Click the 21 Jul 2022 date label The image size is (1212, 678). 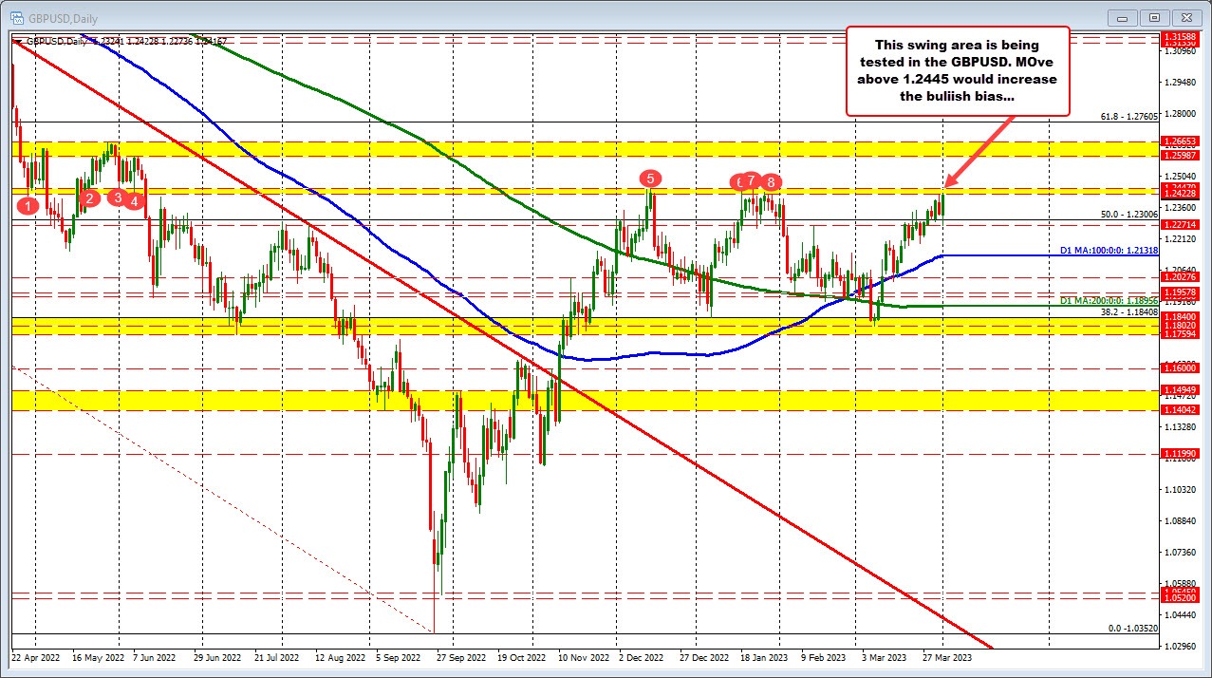coord(277,656)
